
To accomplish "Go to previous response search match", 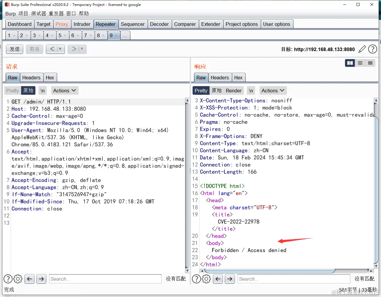I will pos(218,279).
